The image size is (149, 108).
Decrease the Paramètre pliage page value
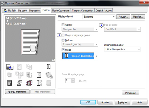coord(73,82)
